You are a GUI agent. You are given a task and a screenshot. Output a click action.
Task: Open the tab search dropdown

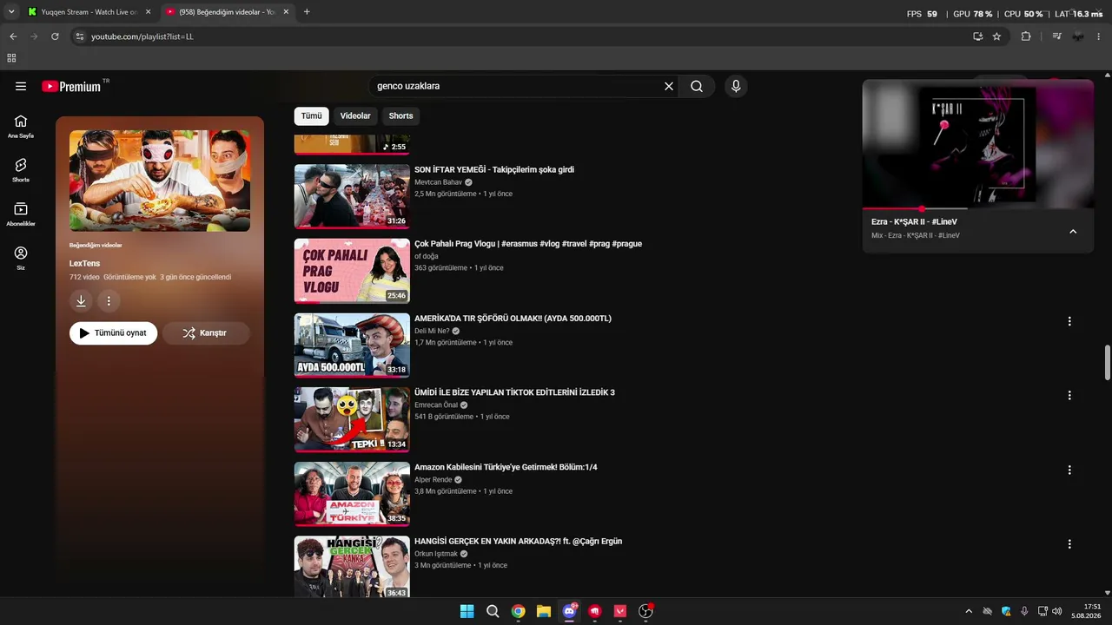pos(11,12)
